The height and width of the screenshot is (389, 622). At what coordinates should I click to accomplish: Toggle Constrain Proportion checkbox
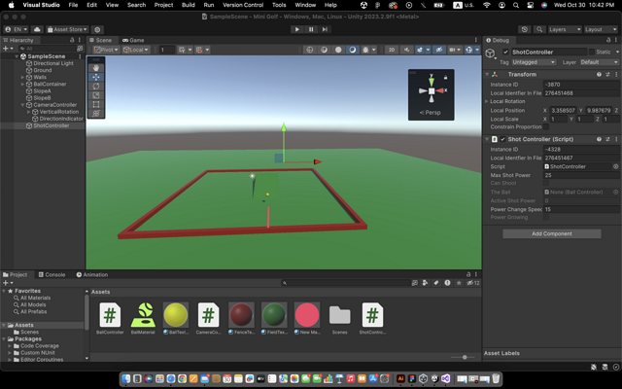tap(546, 127)
